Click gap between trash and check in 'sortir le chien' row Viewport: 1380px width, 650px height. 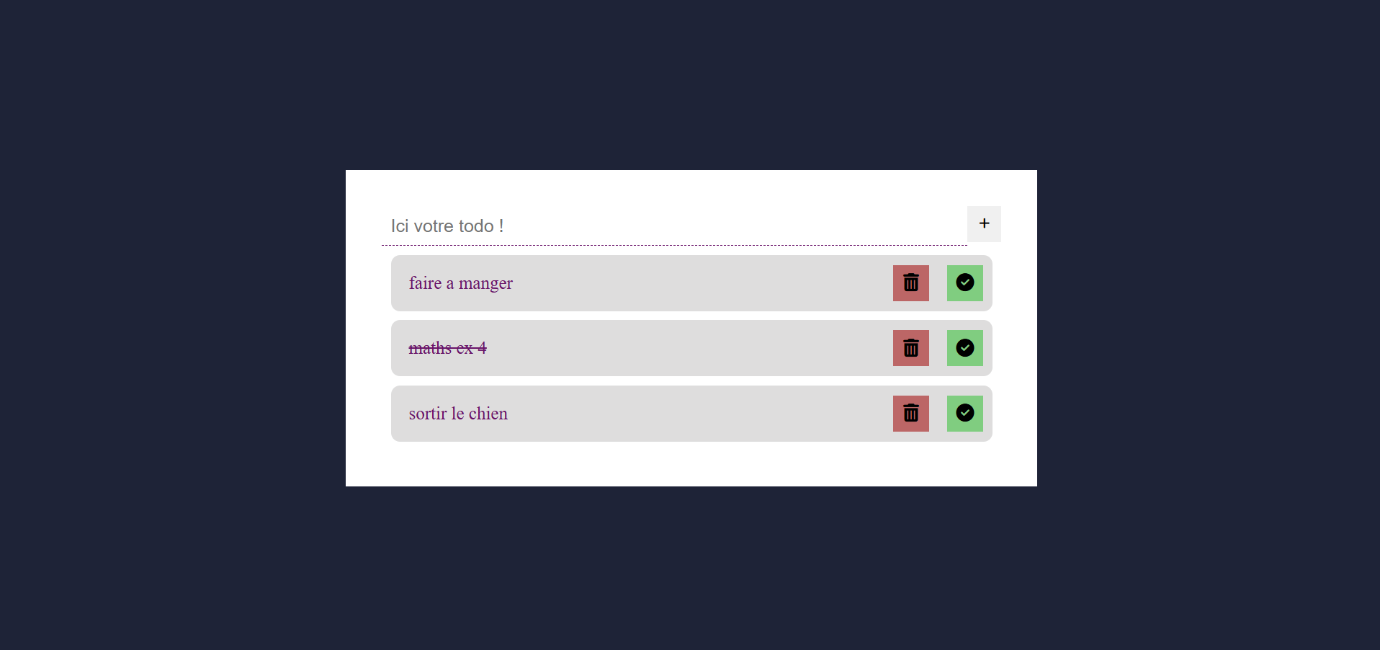(x=938, y=414)
